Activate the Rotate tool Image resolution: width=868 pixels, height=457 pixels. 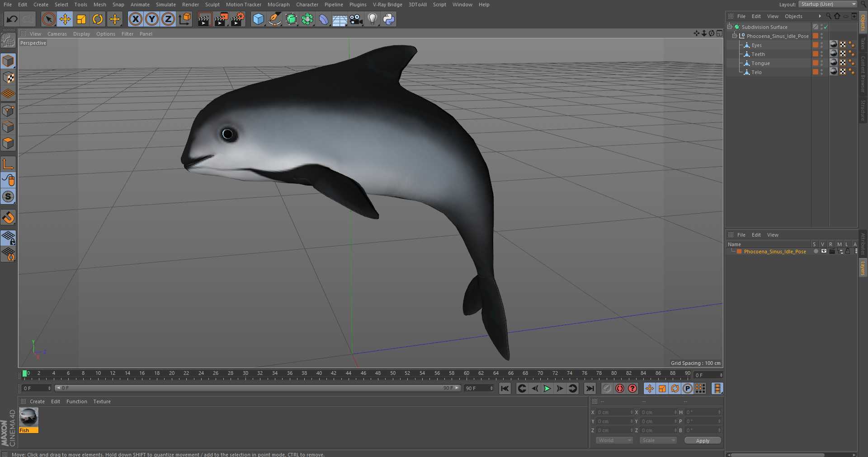point(98,19)
